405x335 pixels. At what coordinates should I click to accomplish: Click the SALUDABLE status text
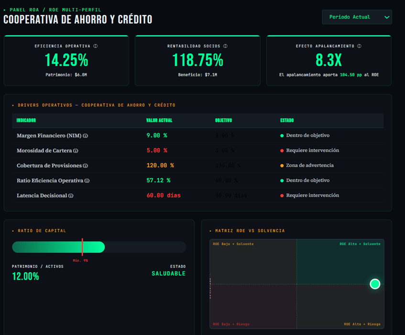point(168,274)
